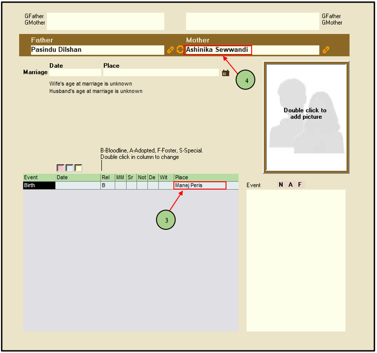The width and height of the screenshot is (377, 353).
Task: Click the N button beside the Event label
Action: (281, 185)
